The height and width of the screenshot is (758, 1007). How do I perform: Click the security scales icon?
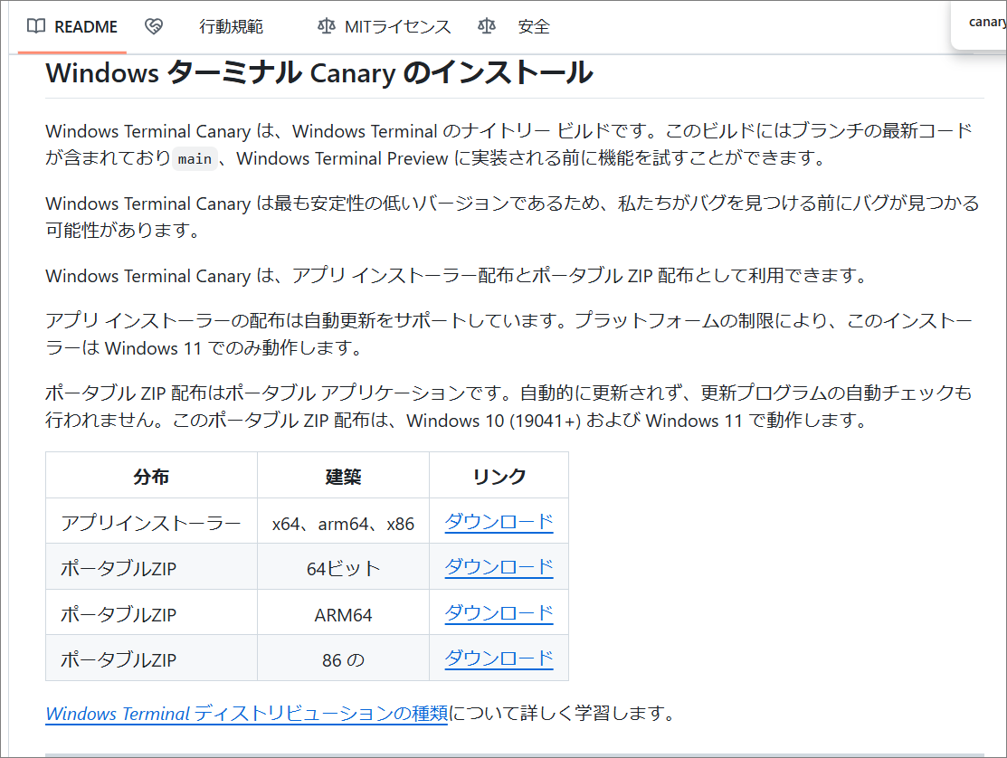486,26
